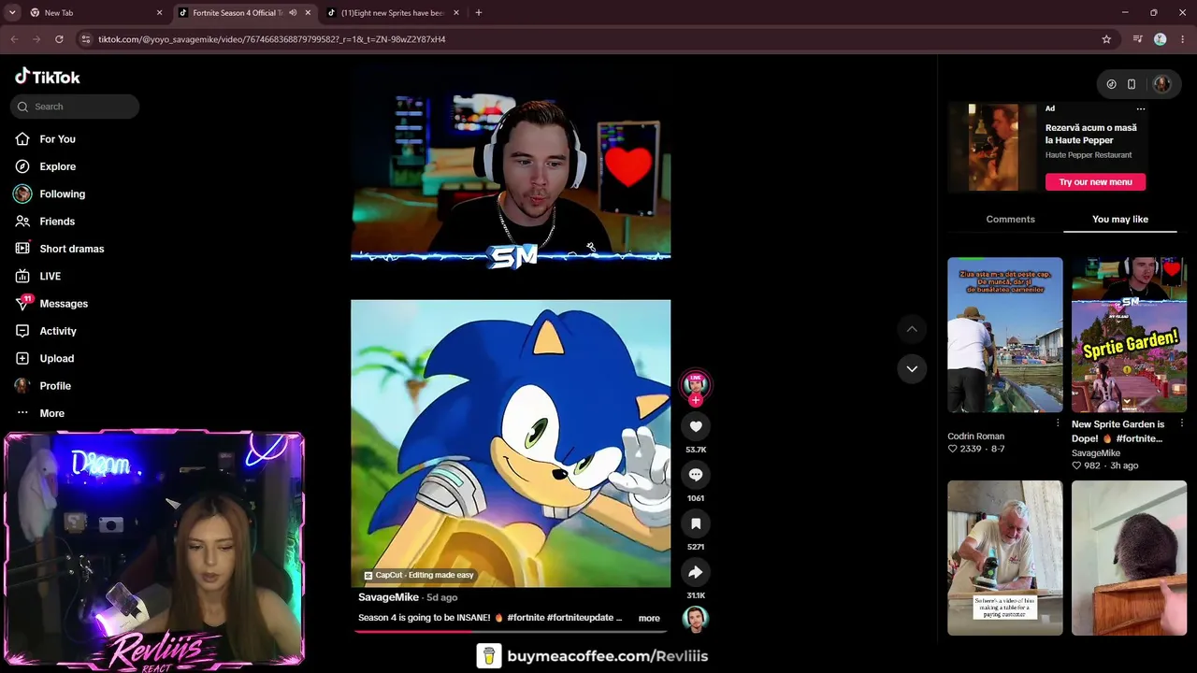Go to the Explore page
The width and height of the screenshot is (1197, 673).
point(45,166)
